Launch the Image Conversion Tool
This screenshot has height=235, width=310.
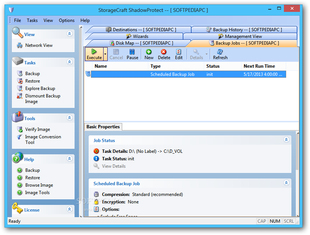43,139
